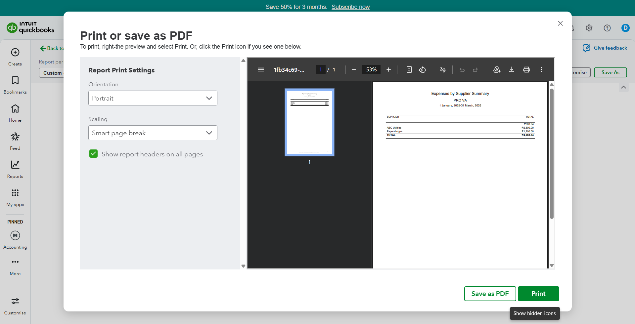The image size is (635, 324).
Task: Open the PDF viewer sidebar menu icon
Action: coord(261,70)
